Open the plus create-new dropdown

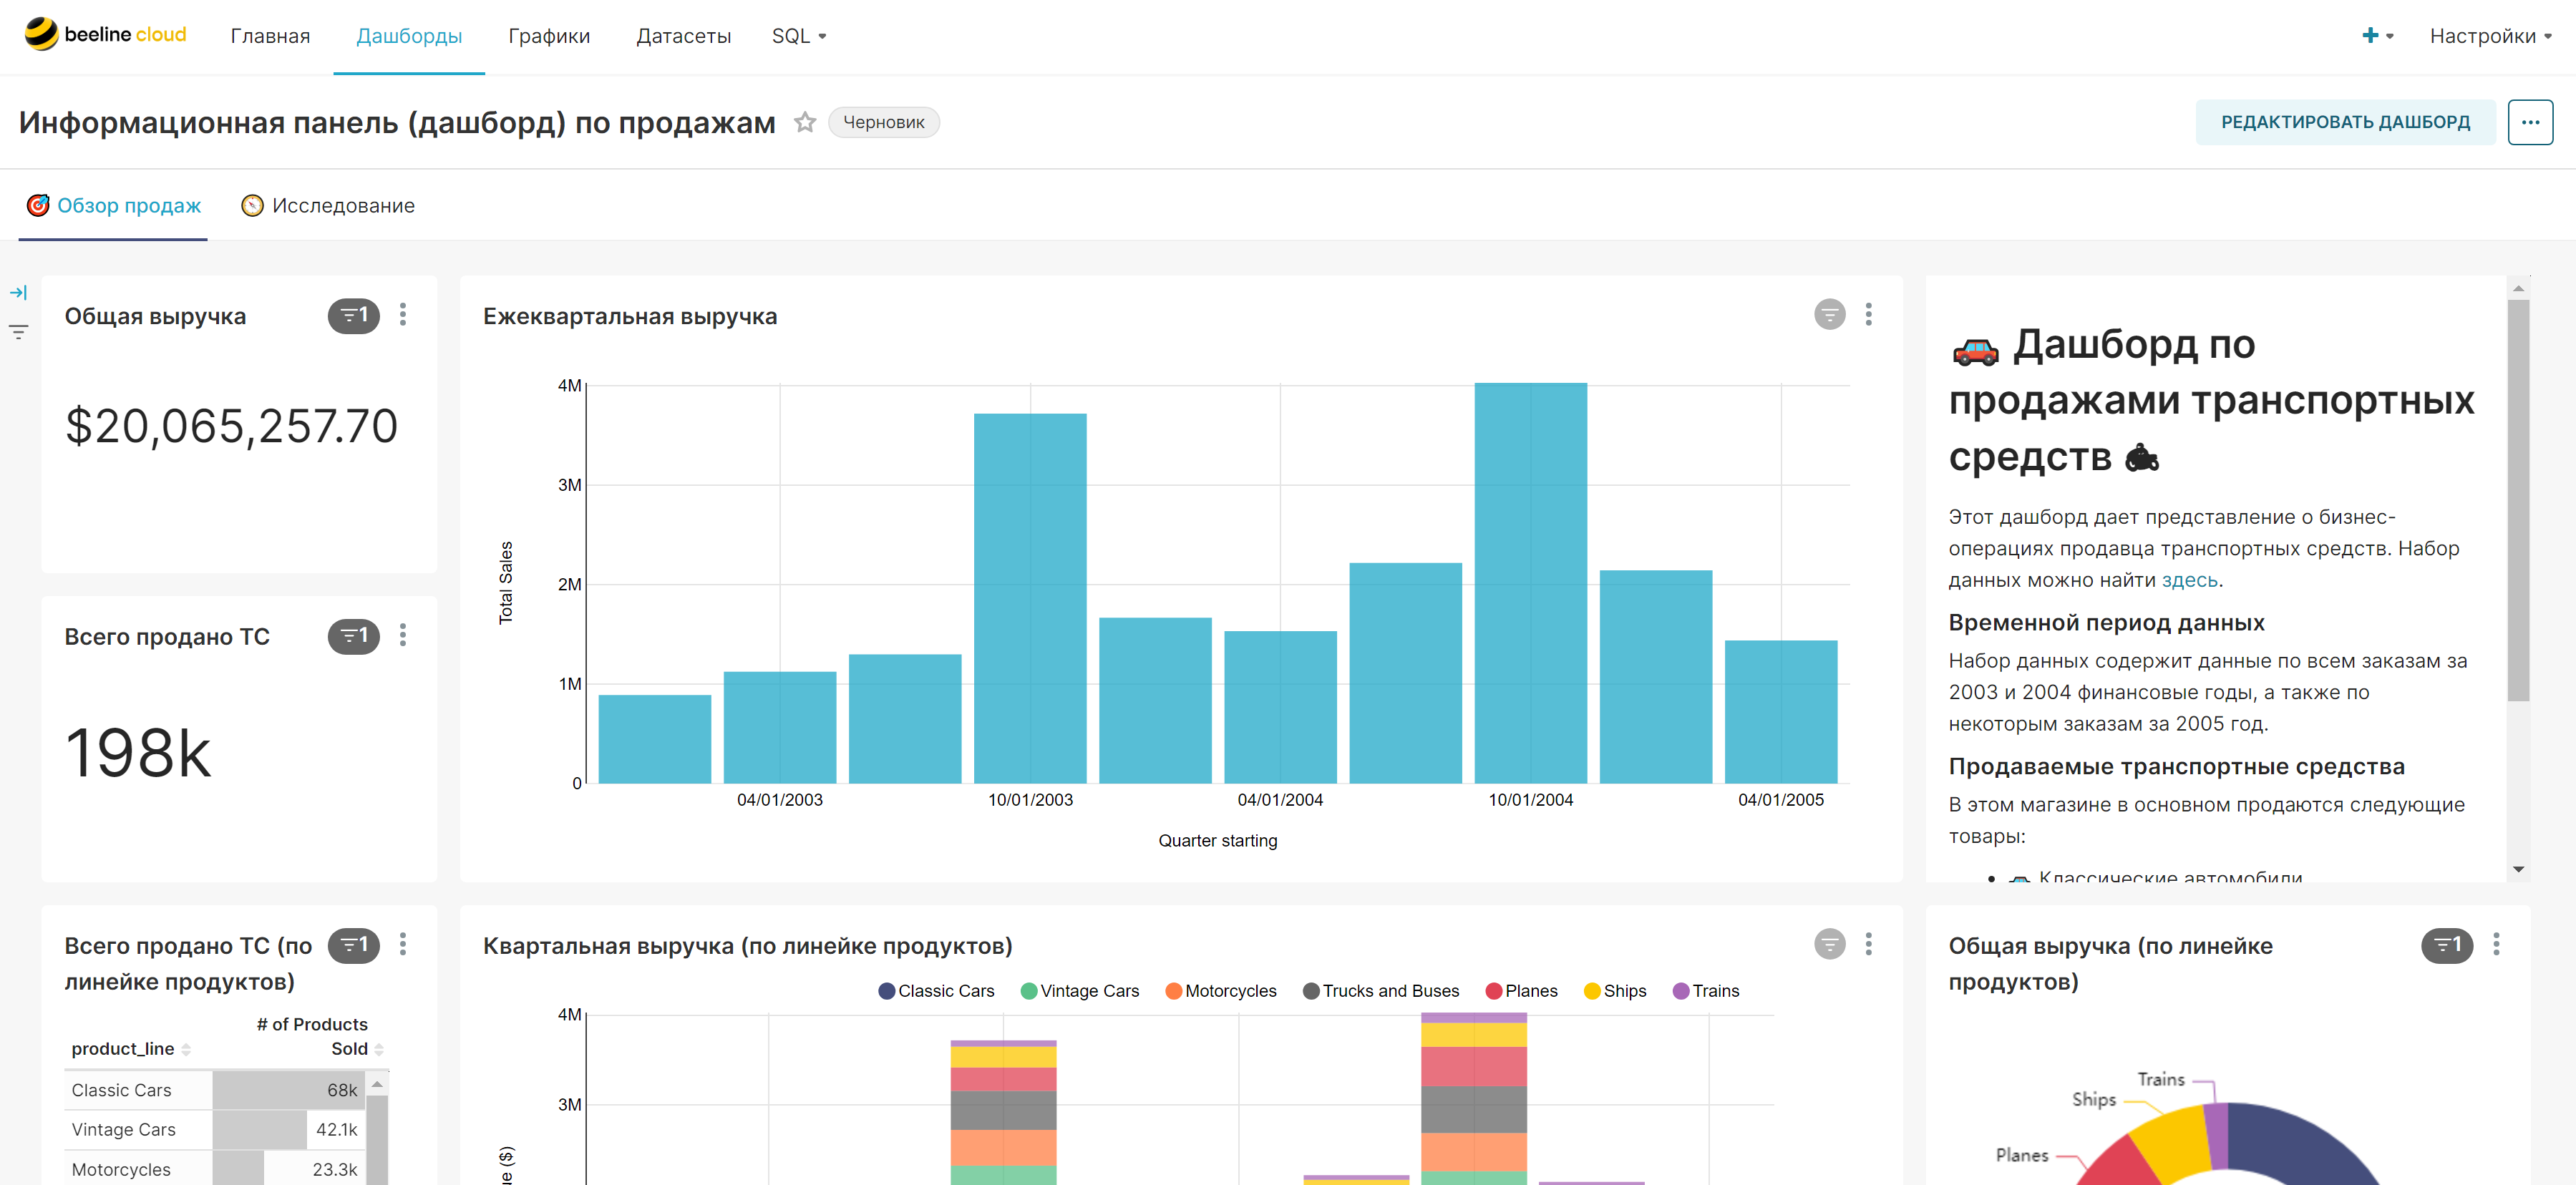pyautogui.click(x=2377, y=36)
